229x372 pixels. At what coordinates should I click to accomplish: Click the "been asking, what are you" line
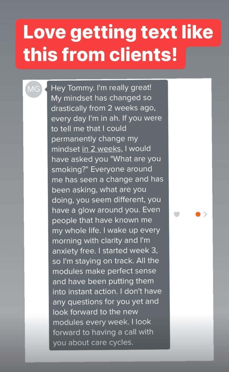pyautogui.click(x=99, y=190)
